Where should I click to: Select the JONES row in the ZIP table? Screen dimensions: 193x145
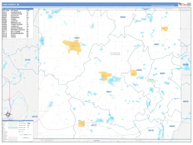[16, 19]
